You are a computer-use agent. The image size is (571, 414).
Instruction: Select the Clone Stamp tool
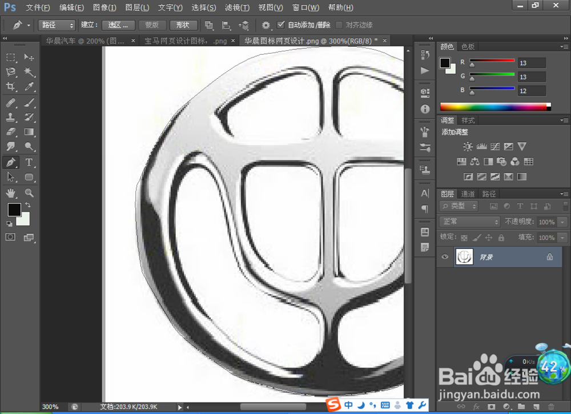(10, 117)
